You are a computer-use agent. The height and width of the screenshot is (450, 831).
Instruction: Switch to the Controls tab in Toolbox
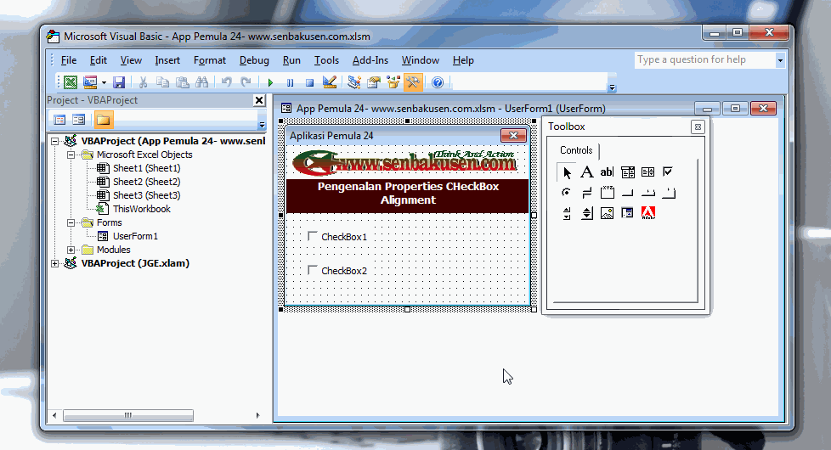click(576, 150)
